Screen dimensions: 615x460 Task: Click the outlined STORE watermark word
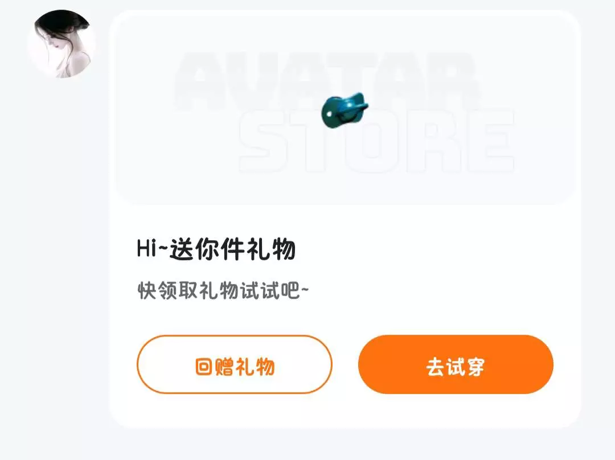[376, 141]
